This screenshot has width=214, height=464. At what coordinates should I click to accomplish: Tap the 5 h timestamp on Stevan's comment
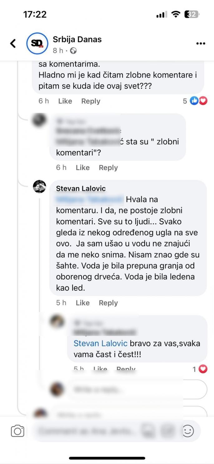[x=61, y=303]
